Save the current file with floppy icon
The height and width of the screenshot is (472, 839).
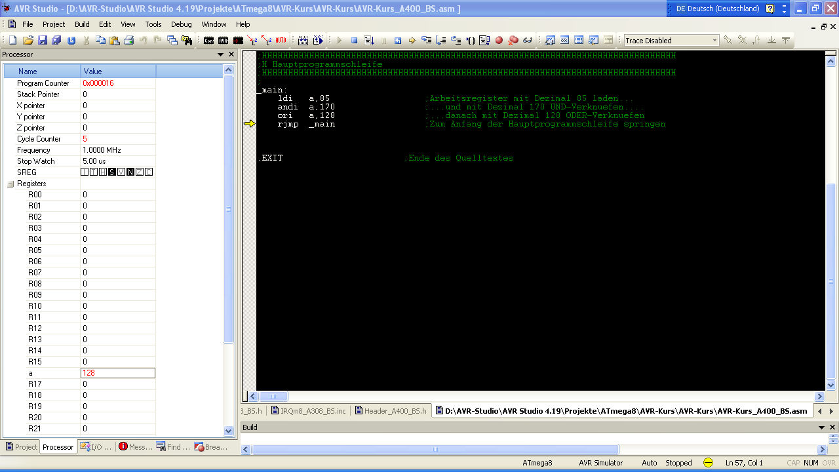point(43,40)
